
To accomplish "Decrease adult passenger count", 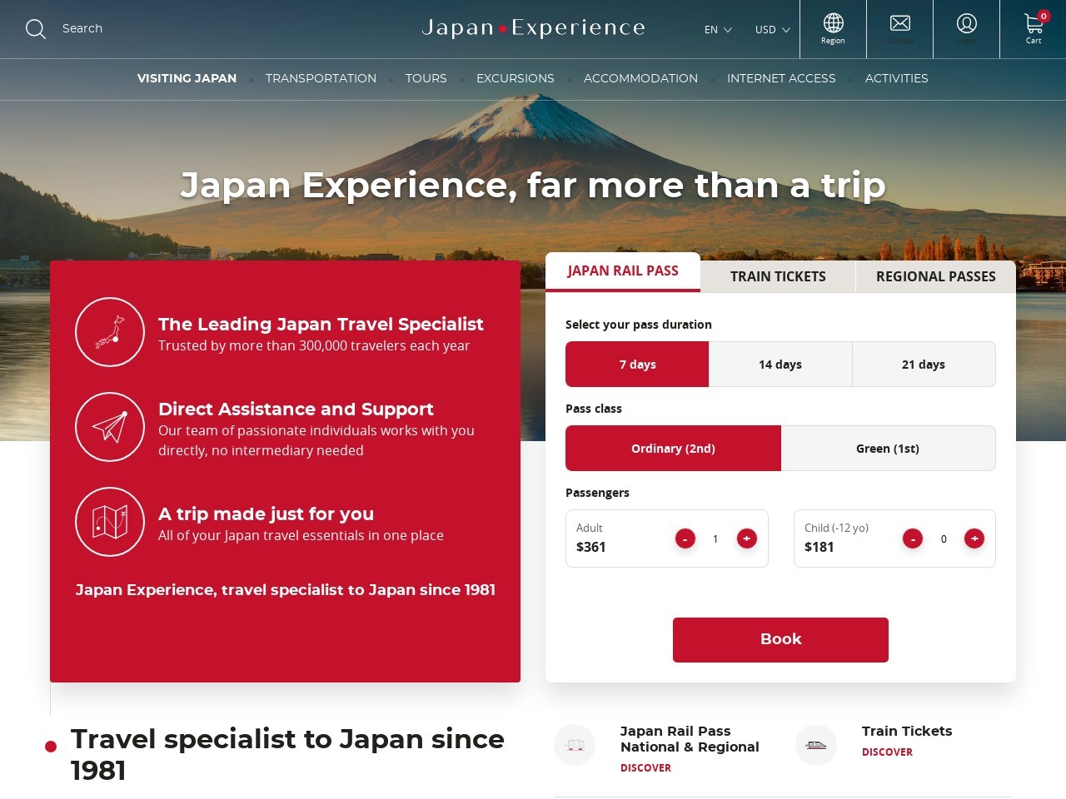I will coord(685,539).
